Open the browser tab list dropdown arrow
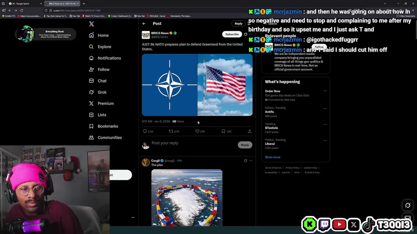 click(x=385, y=4)
